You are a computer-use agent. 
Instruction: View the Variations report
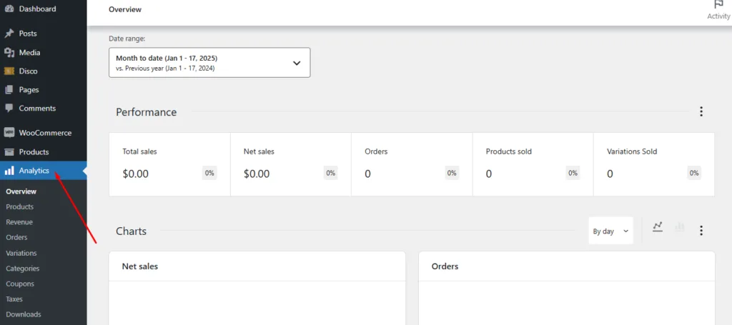click(21, 253)
